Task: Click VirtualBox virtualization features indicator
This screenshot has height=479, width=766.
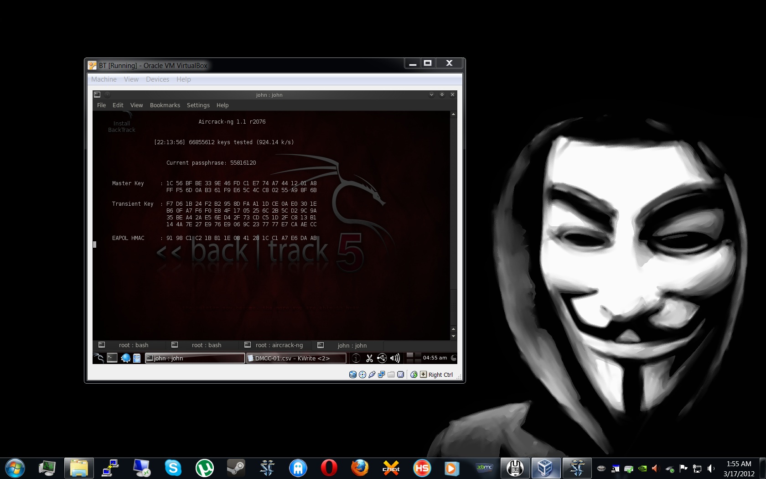Action: tap(401, 375)
